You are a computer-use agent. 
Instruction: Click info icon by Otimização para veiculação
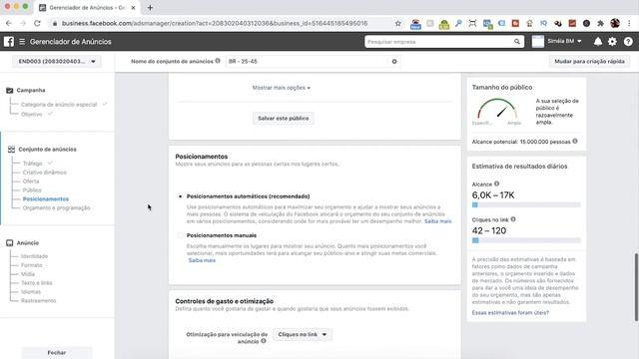pos(264,341)
